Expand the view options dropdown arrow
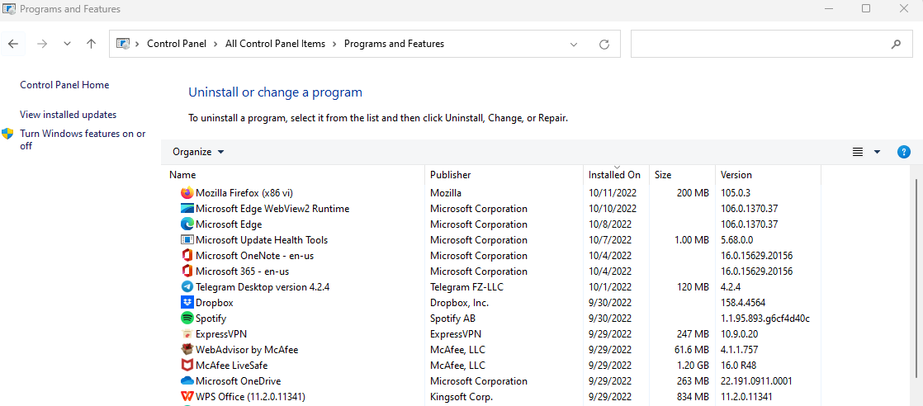The image size is (923, 406). coord(877,152)
